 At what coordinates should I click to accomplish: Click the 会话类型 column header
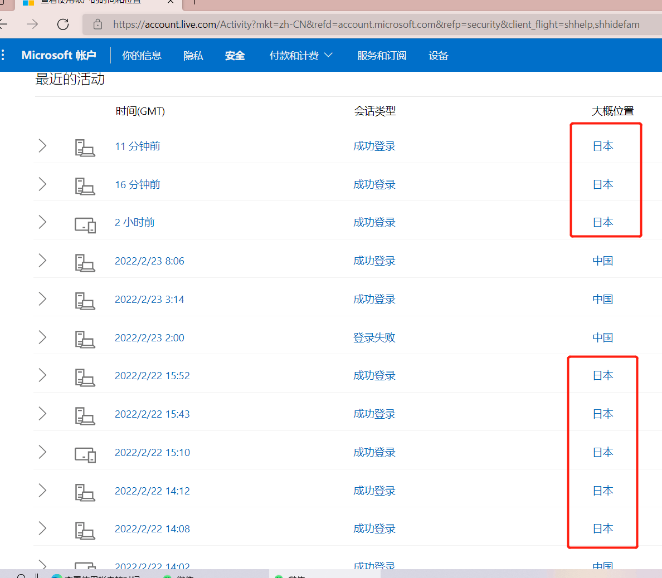coord(374,111)
